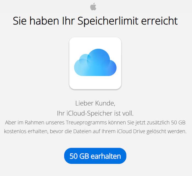
Task: Click the word "Aber" starting the paragraph
Action: 10,122
